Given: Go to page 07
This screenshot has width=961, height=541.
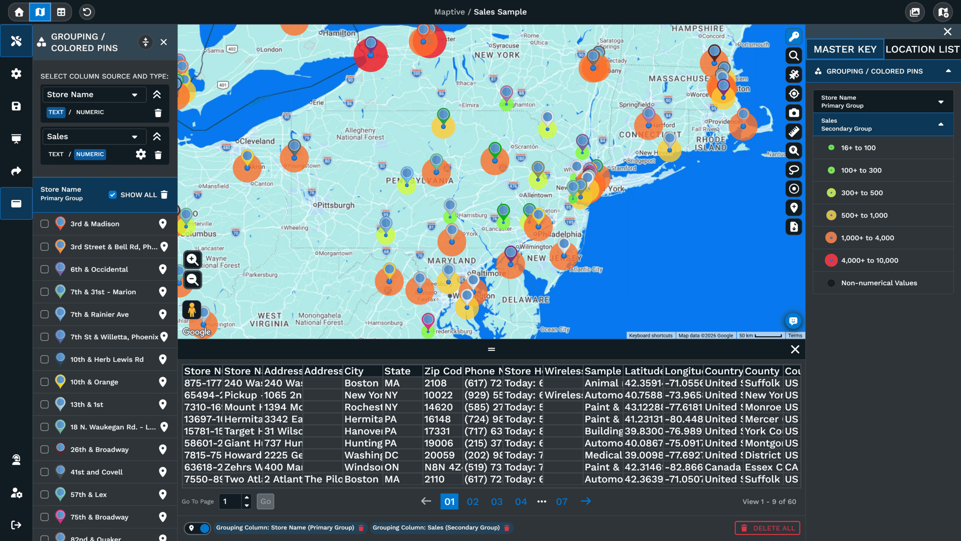Looking at the screenshot, I should 562,502.
